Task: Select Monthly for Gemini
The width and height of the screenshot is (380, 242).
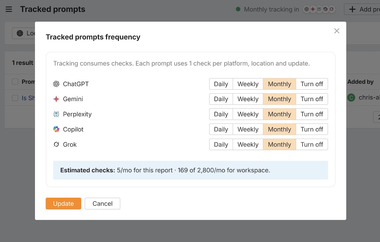Action: point(279,99)
